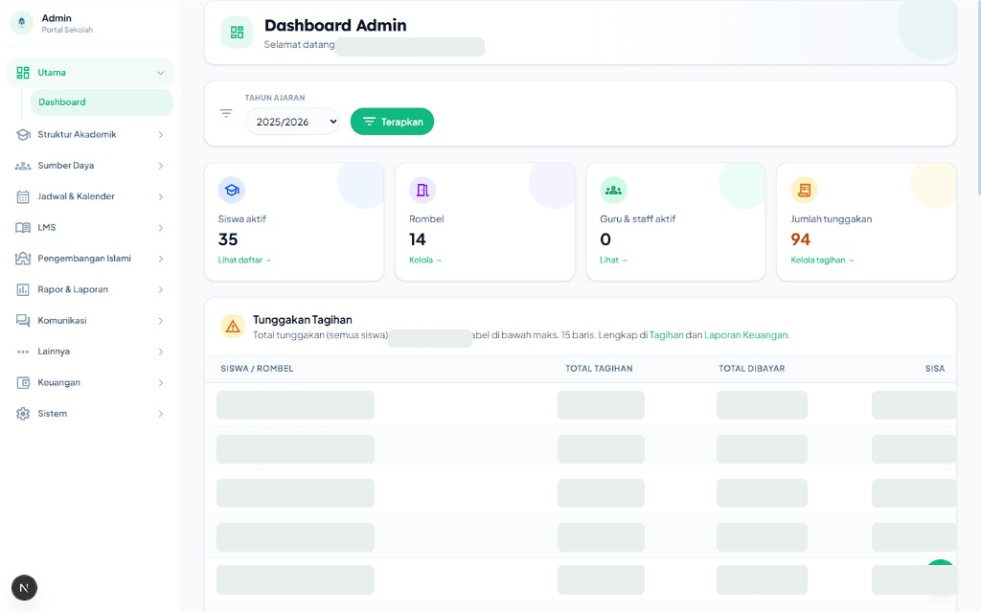981x612 pixels.
Task: Click the TOTAL DIBAYAR column header
Action: (751, 369)
